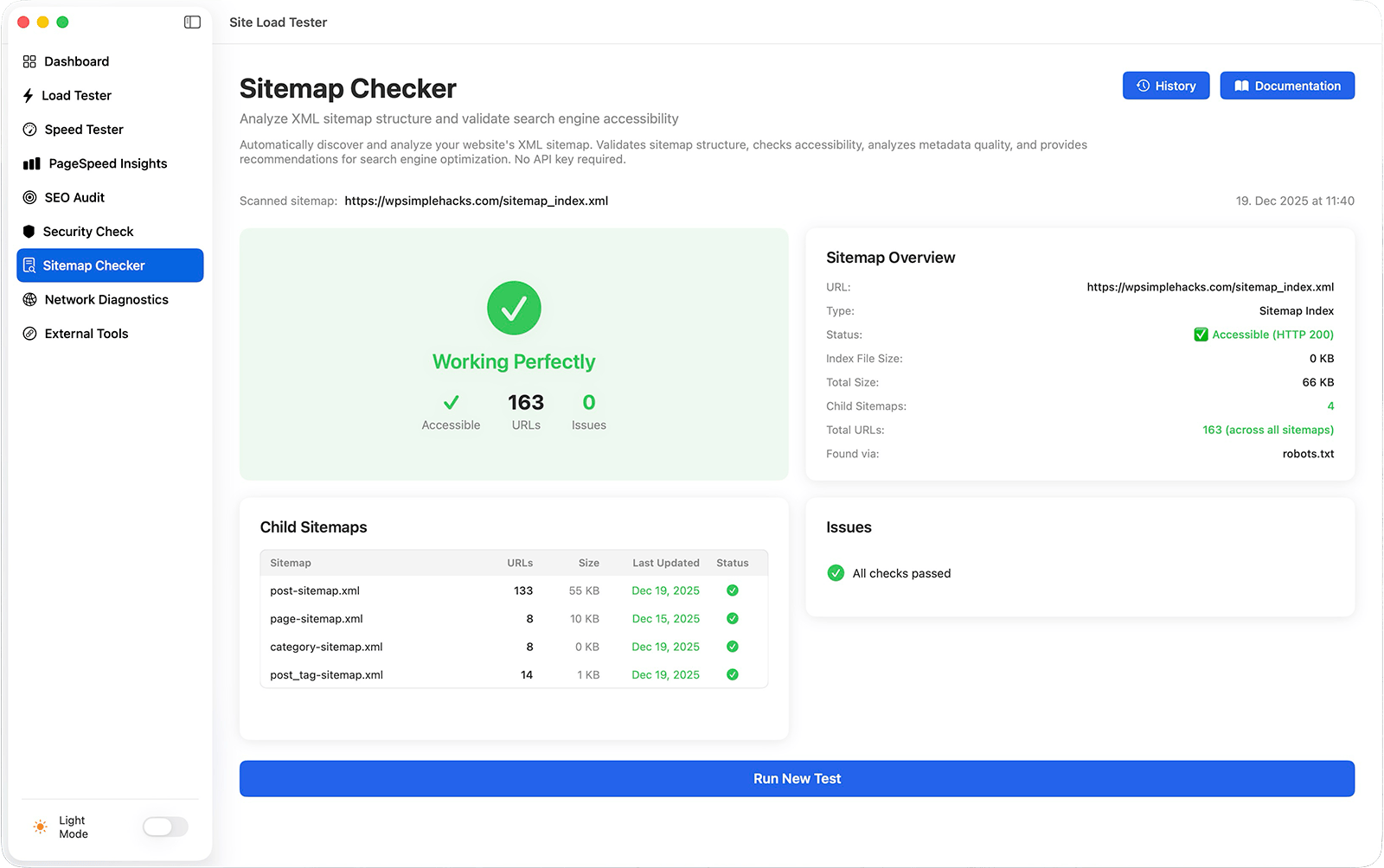This screenshot has width=1384, height=868.
Task: Open the Security Check shield tool
Action: 29,231
